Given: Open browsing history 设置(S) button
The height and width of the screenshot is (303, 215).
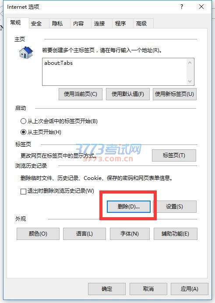Looking at the screenshot, I should tap(175, 207).
